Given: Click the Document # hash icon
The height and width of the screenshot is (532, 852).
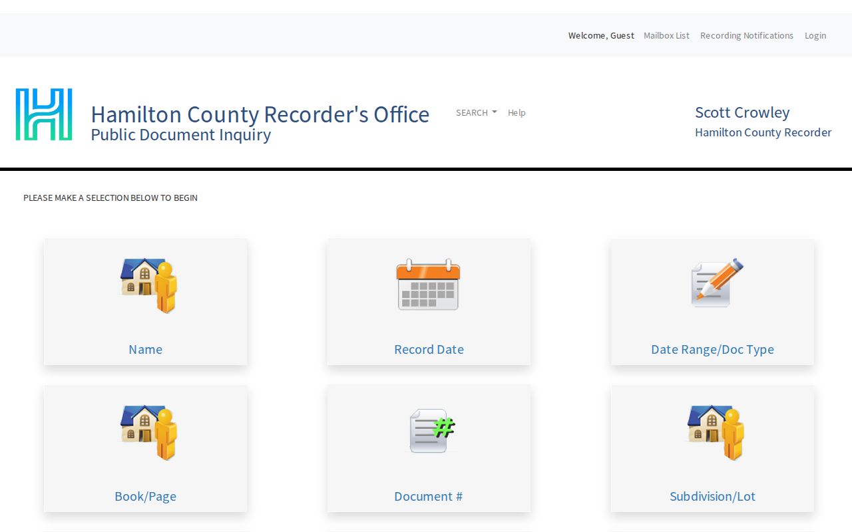Looking at the screenshot, I should click(432, 430).
